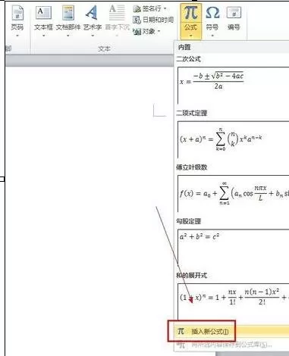Image resolution: width=289 pixels, height=356 pixels.
Task: Select the expansion of a sum equation preview
Action: 233,301
